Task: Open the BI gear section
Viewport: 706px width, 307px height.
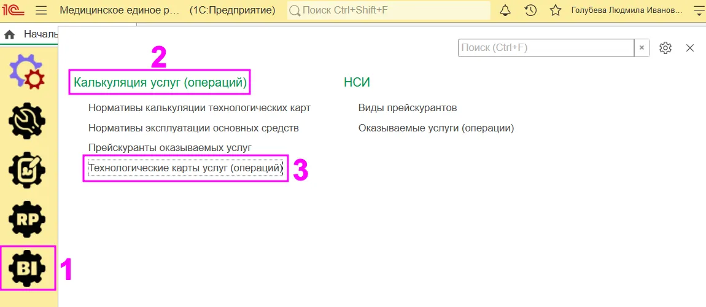Action: (x=28, y=268)
